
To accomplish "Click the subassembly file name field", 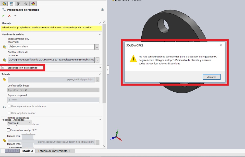I will coord(51,47).
